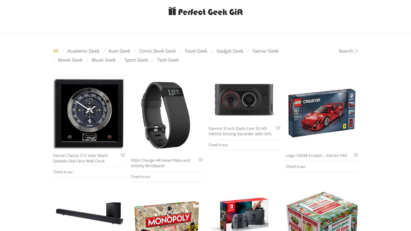Heart the Lego Ferrari F40 item

(x=356, y=155)
